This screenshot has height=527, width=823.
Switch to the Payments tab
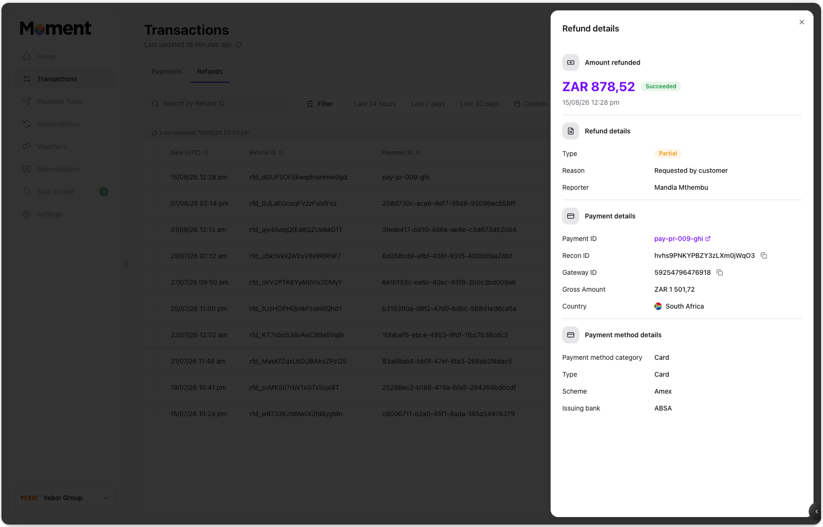pyautogui.click(x=167, y=71)
